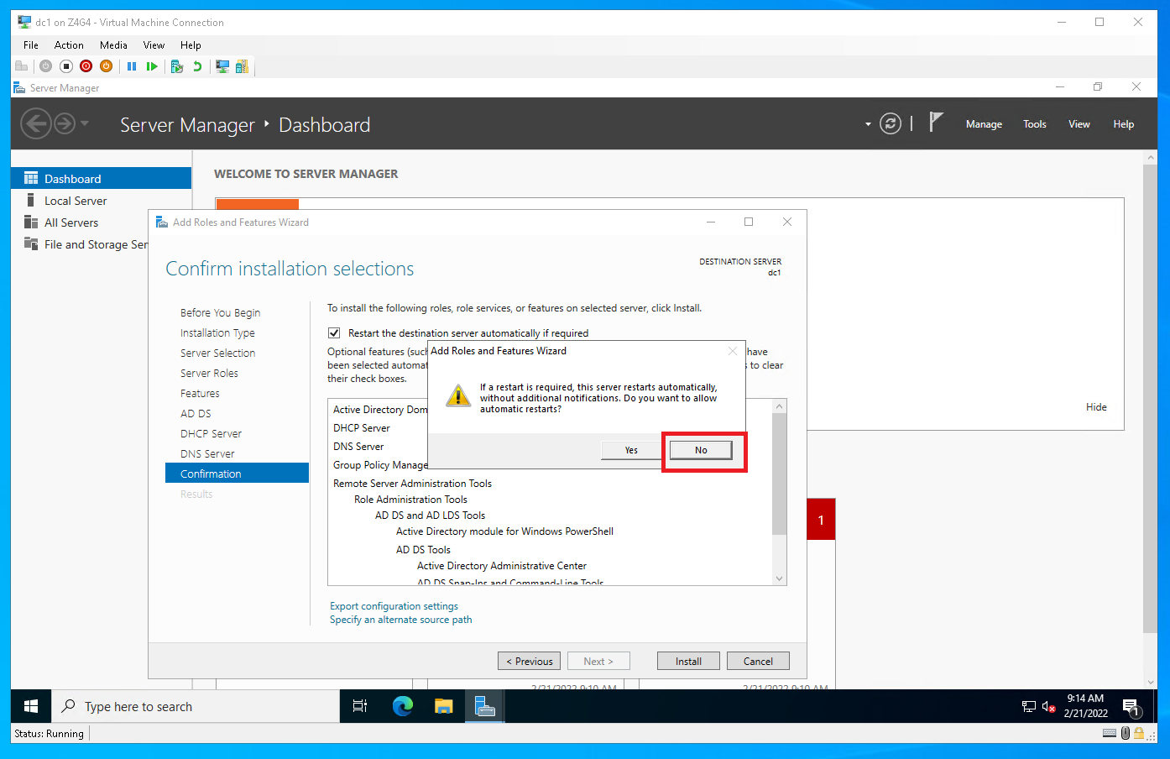The width and height of the screenshot is (1170, 759).
Task: Click the orange Save state icon in VM toolbar
Action: click(106, 66)
